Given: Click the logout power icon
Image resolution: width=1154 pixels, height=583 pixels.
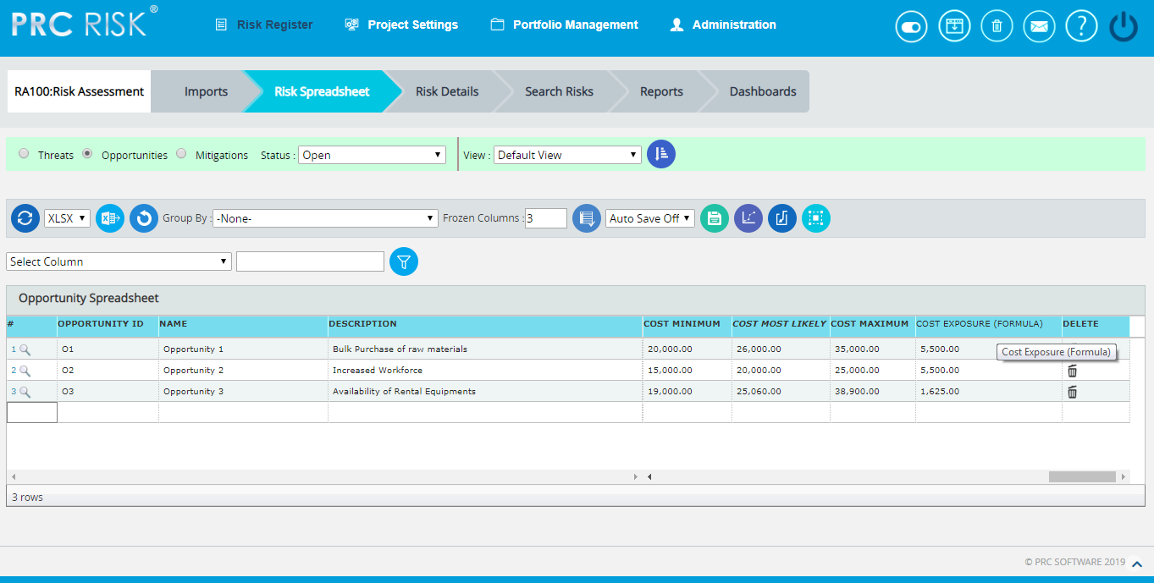Looking at the screenshot, I should tap(1124, 26).
